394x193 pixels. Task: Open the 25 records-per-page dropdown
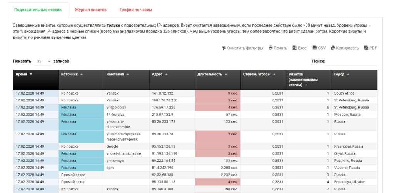point(43,61)
